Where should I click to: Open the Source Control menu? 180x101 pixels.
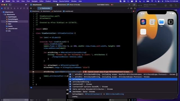pos(64,1)
